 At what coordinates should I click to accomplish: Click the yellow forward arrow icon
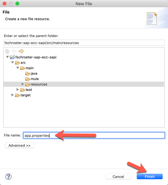pyautogui.click(x=21, y=51)
